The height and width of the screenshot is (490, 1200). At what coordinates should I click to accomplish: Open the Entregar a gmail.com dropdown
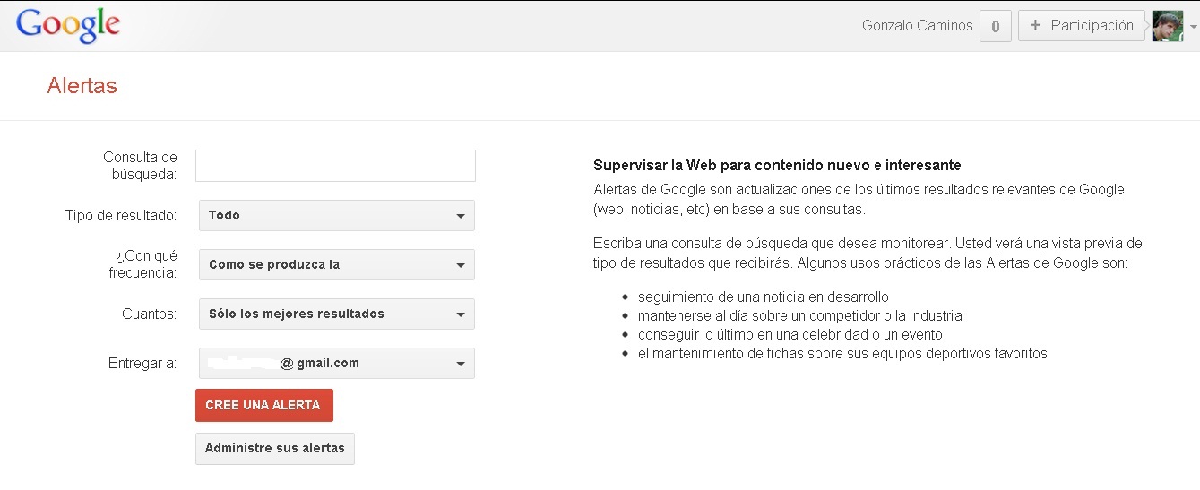(337, 363)
